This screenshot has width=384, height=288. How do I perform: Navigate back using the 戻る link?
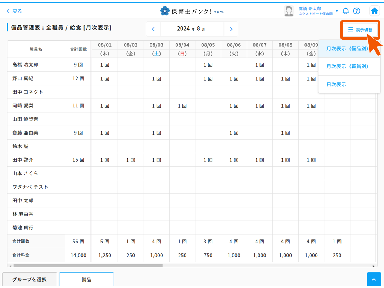pyautogui.click(x=15, y=11)
